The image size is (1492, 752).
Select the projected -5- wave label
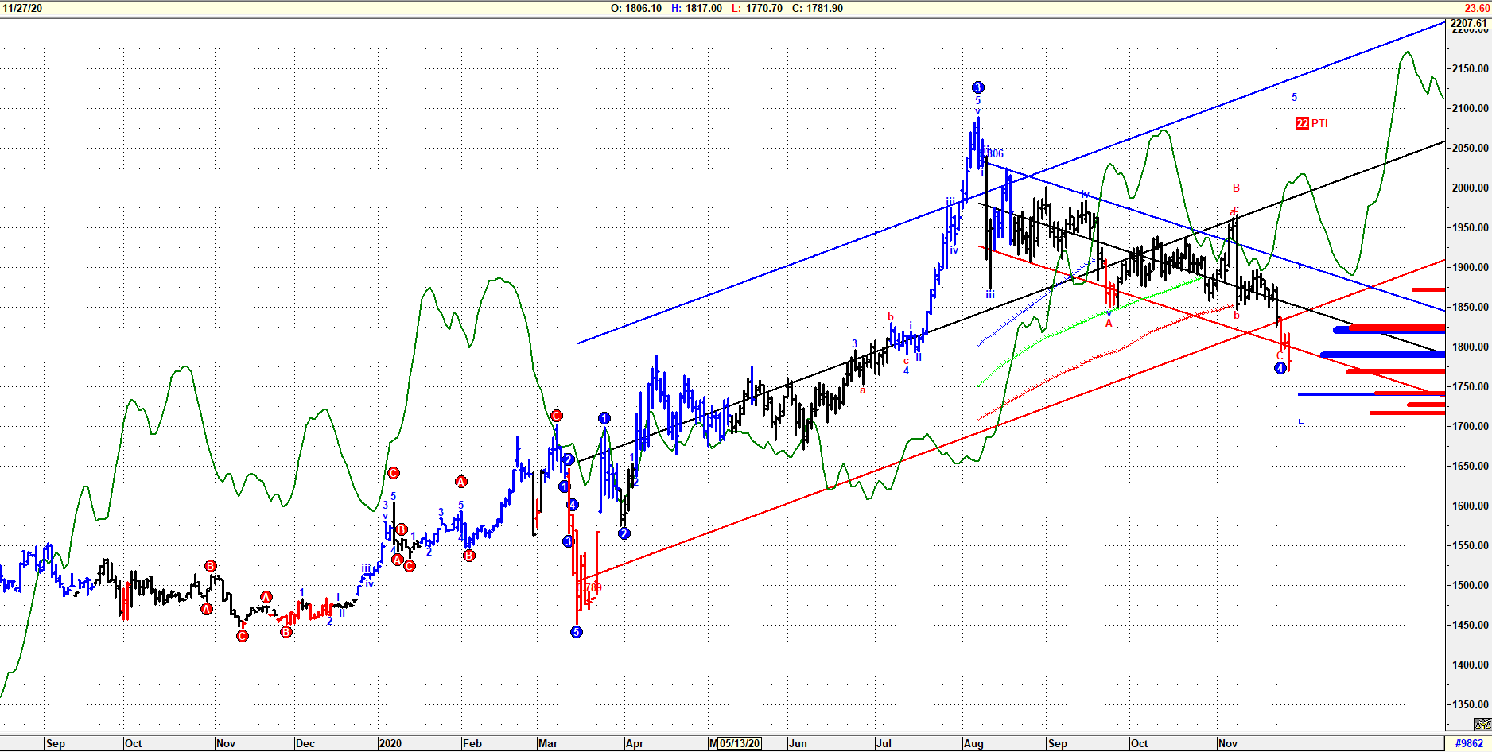tap(1294, 98)
